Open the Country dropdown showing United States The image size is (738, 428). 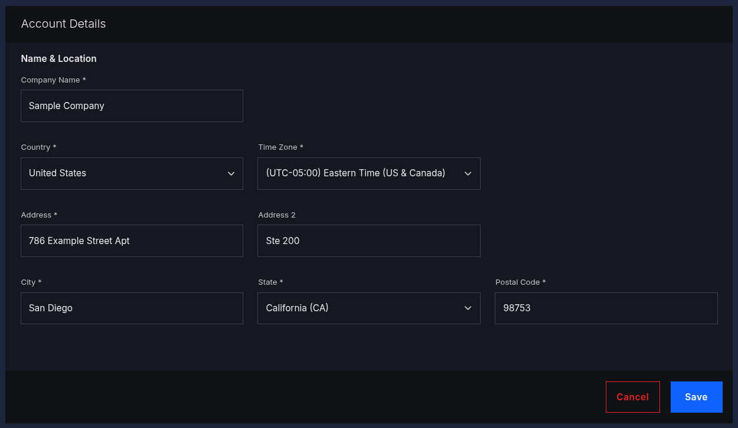pyautogui.click(x=132, y=173)
